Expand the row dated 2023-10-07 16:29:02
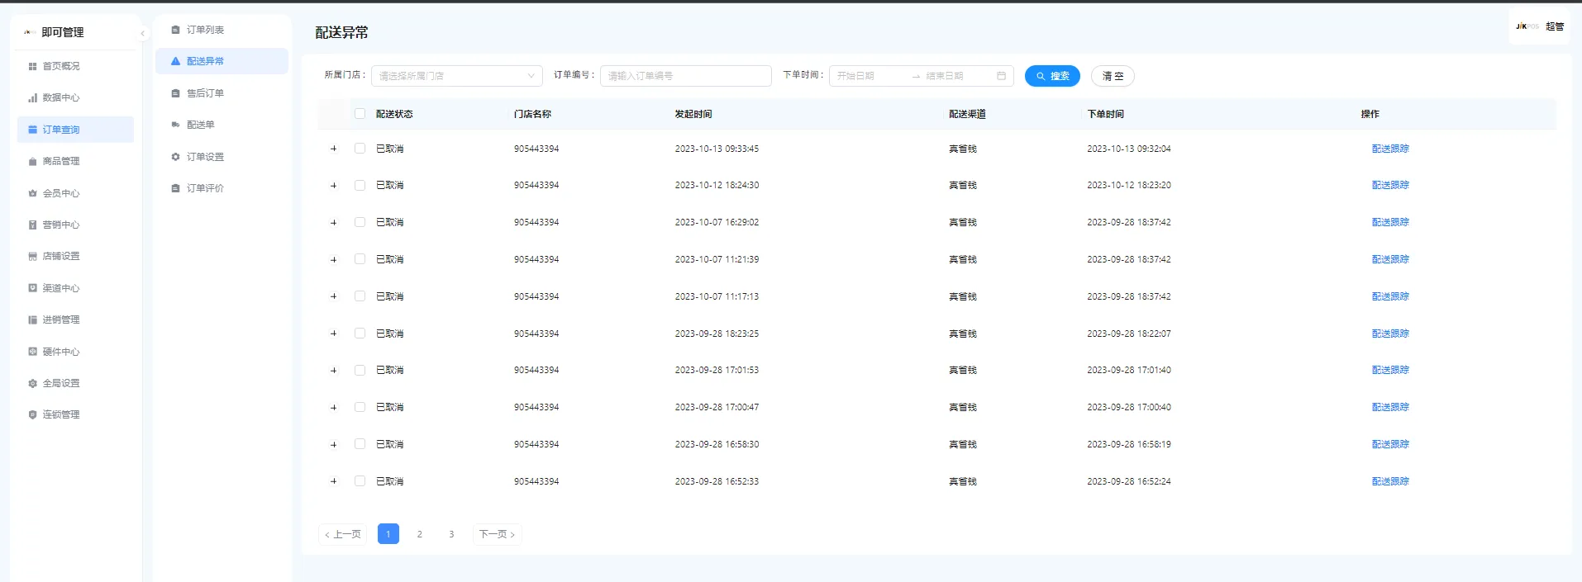Image resolution: width=1582 pixels, height=582 pixels. 334,222
